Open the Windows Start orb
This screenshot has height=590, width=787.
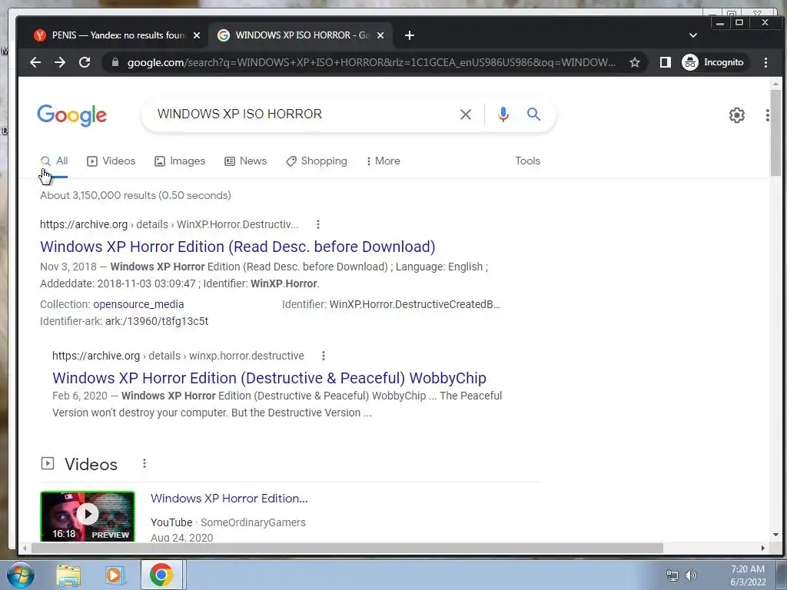[20, 575]
